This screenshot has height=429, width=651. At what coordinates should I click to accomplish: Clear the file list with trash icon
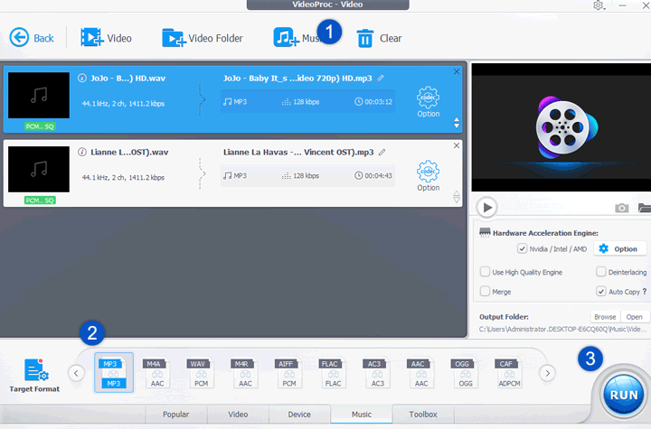click(365, 38)
